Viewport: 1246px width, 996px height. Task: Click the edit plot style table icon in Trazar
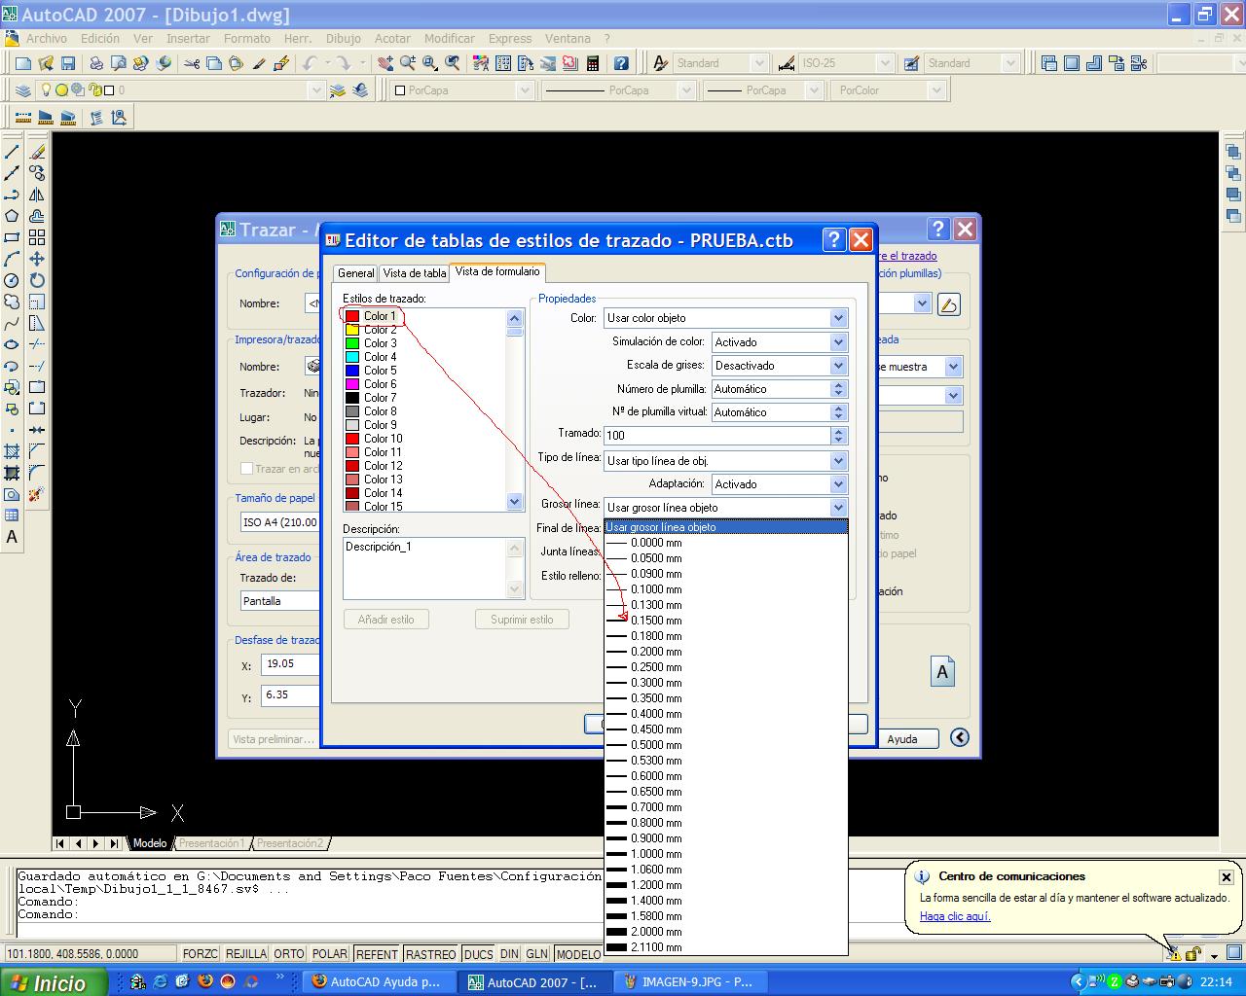tap(948, 304)
